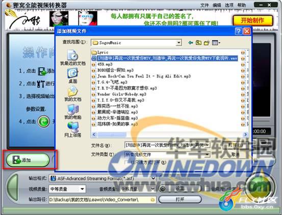Click the horizontal scrollbar thumb in file list
282x215 pixels.
[112, 135]
